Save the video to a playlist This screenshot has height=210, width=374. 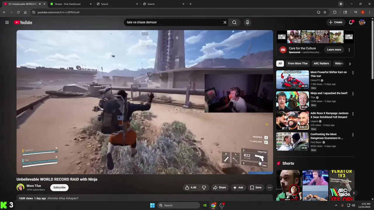click(256, 188)
